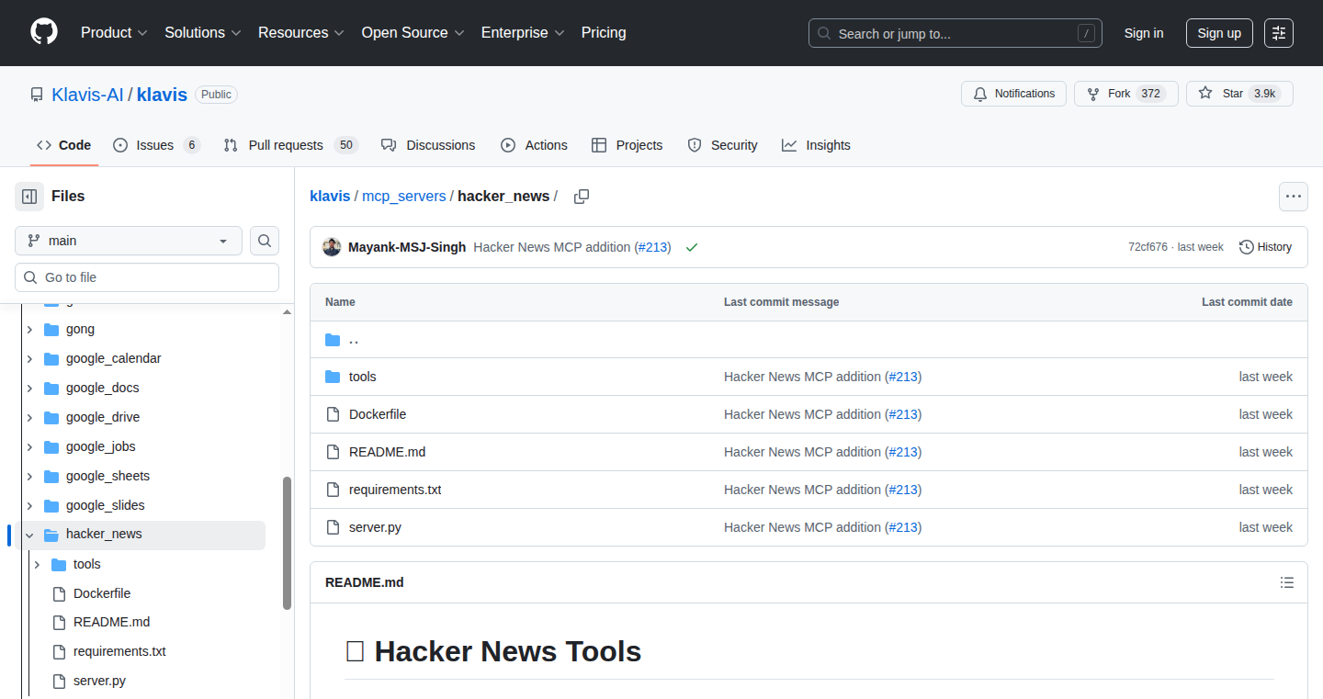Click the Sign up button
This screenshot has width=1323, height=699.
click(1219, 33)
